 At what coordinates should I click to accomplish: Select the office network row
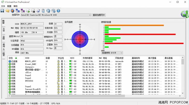(94, 72)
